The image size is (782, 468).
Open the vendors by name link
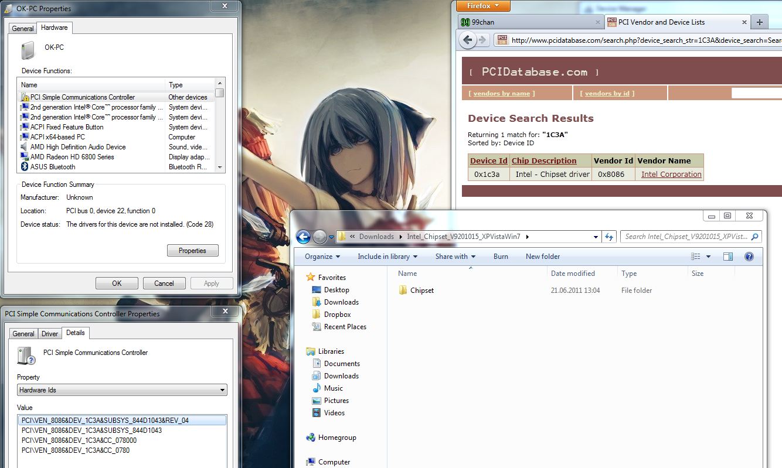(x=502, y=94)
